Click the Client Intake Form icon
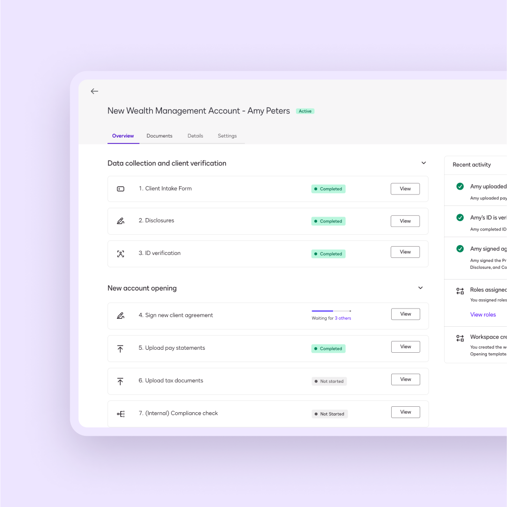Screen dimensions: 507x507 pos(121,189)
